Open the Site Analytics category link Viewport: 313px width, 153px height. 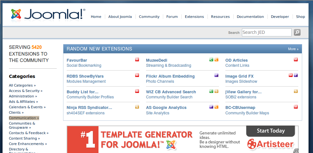point(157,113)
